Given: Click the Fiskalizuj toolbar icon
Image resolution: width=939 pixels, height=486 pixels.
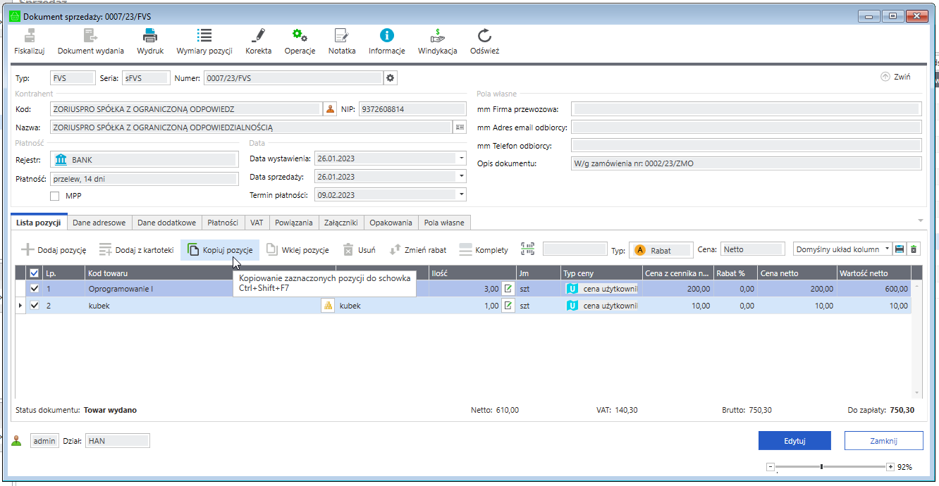Looking at the screenshot, I should coord(30,36).
